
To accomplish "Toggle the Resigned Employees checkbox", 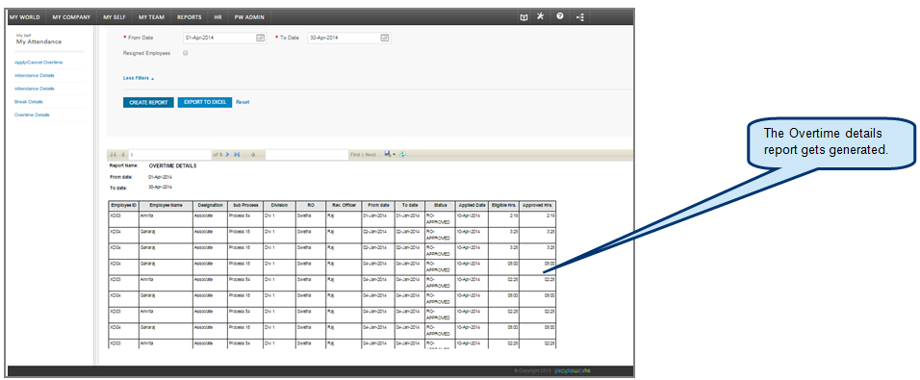I will point(186,53).
